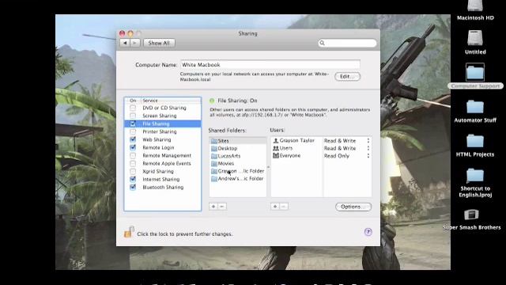
Task: Select the LucasArts shared folder
Action: coord(238,156)
